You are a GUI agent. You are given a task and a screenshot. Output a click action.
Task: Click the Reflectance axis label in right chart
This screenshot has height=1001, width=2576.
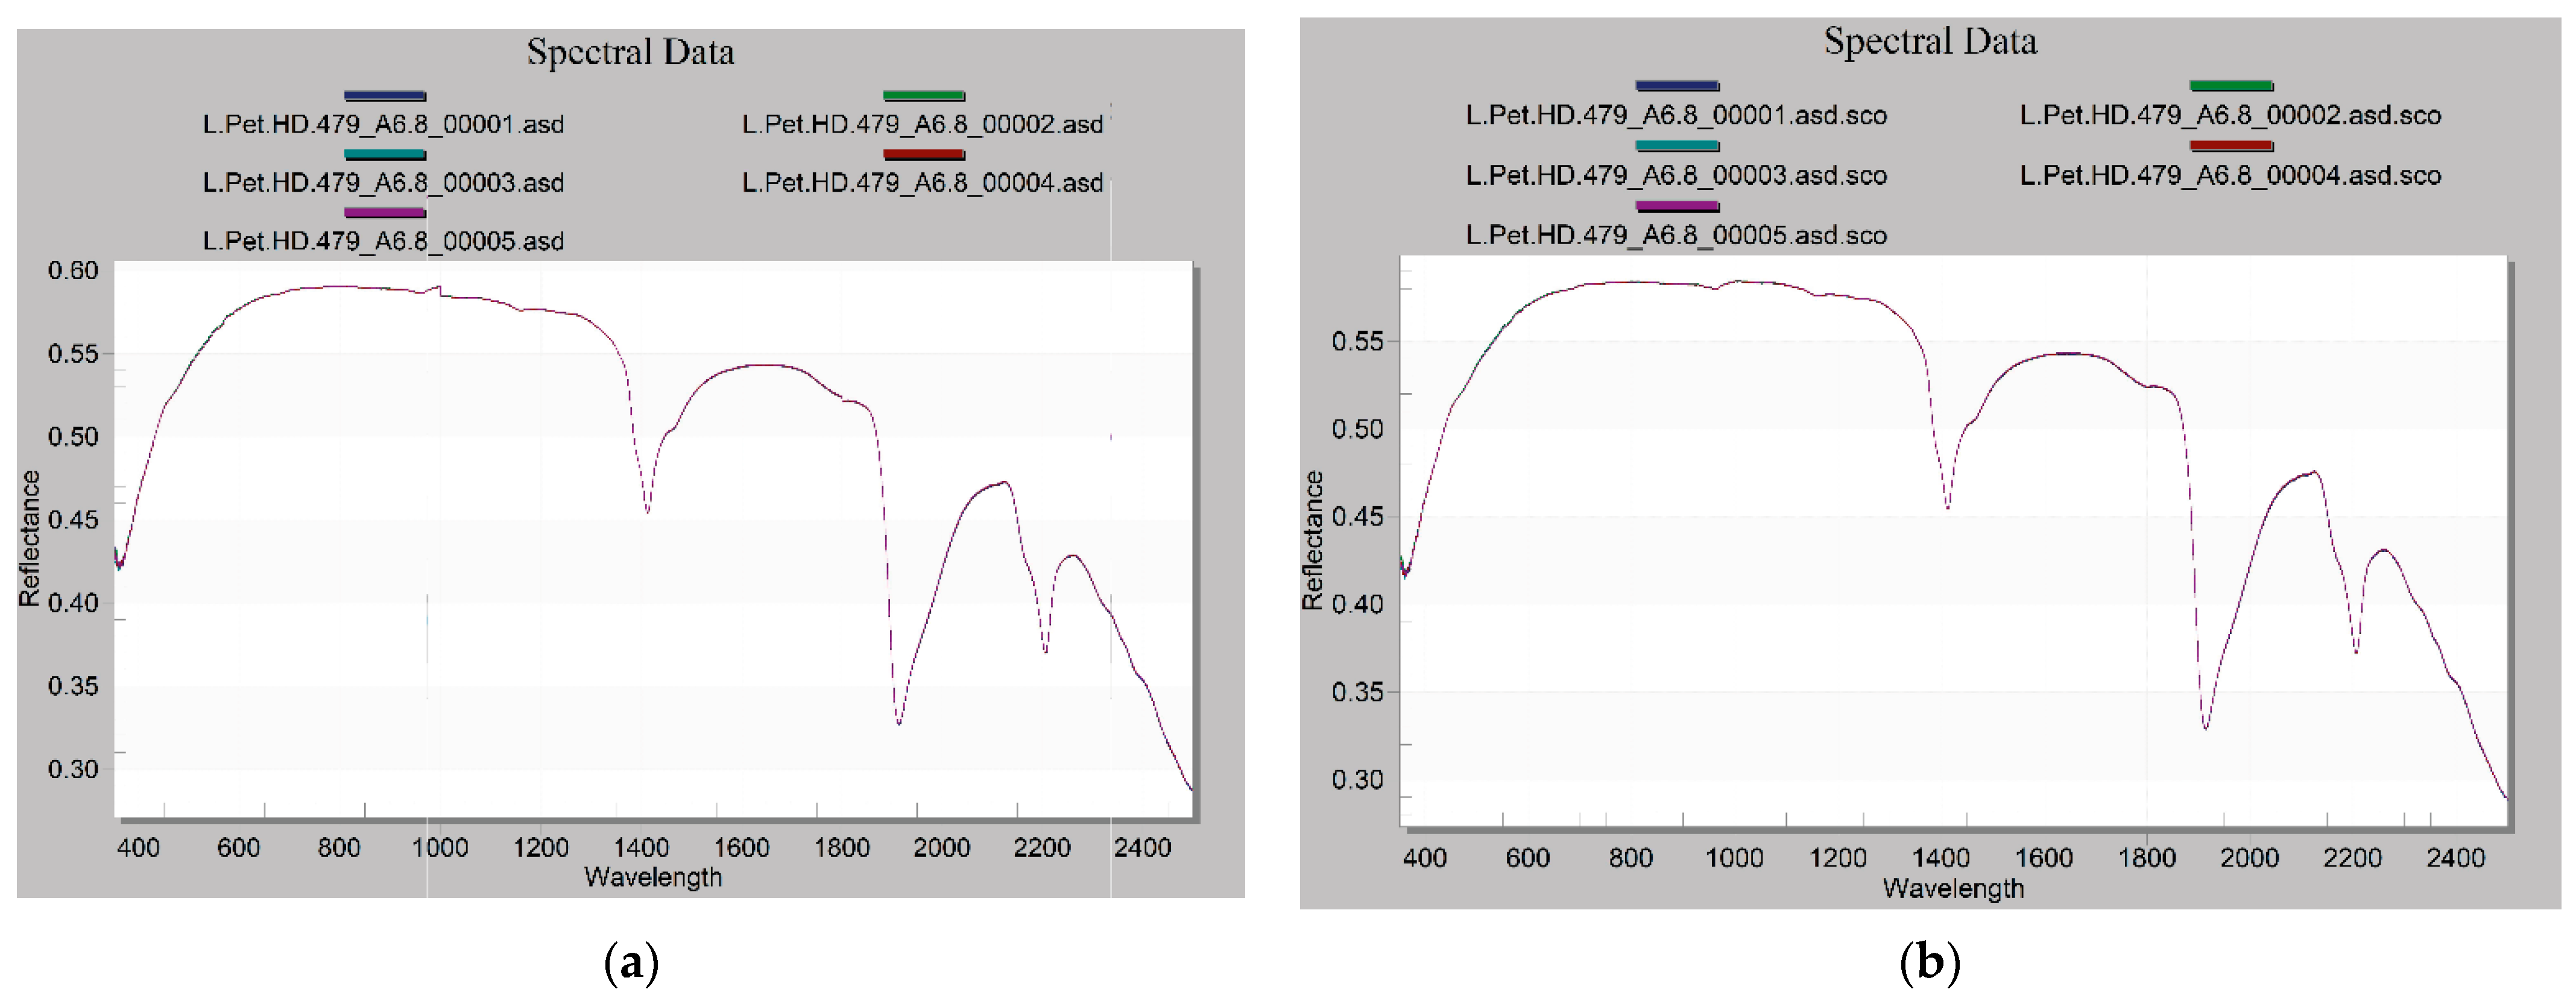coord(1312,539)
